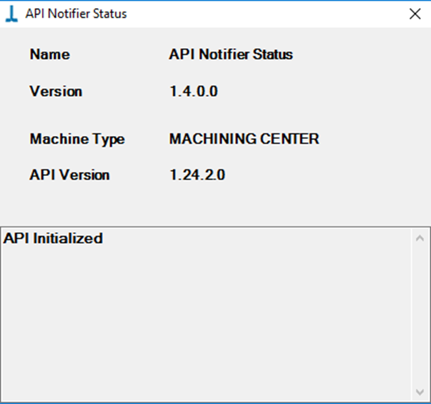Click the blue app icon in title bar
Image resolution: width=431 pixels, height=404 pixels.
tap(11, 14)
